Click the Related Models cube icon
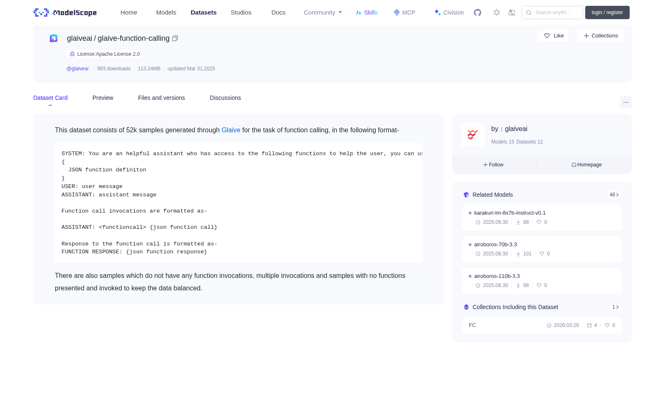The image size is (665, 416). 466,195
